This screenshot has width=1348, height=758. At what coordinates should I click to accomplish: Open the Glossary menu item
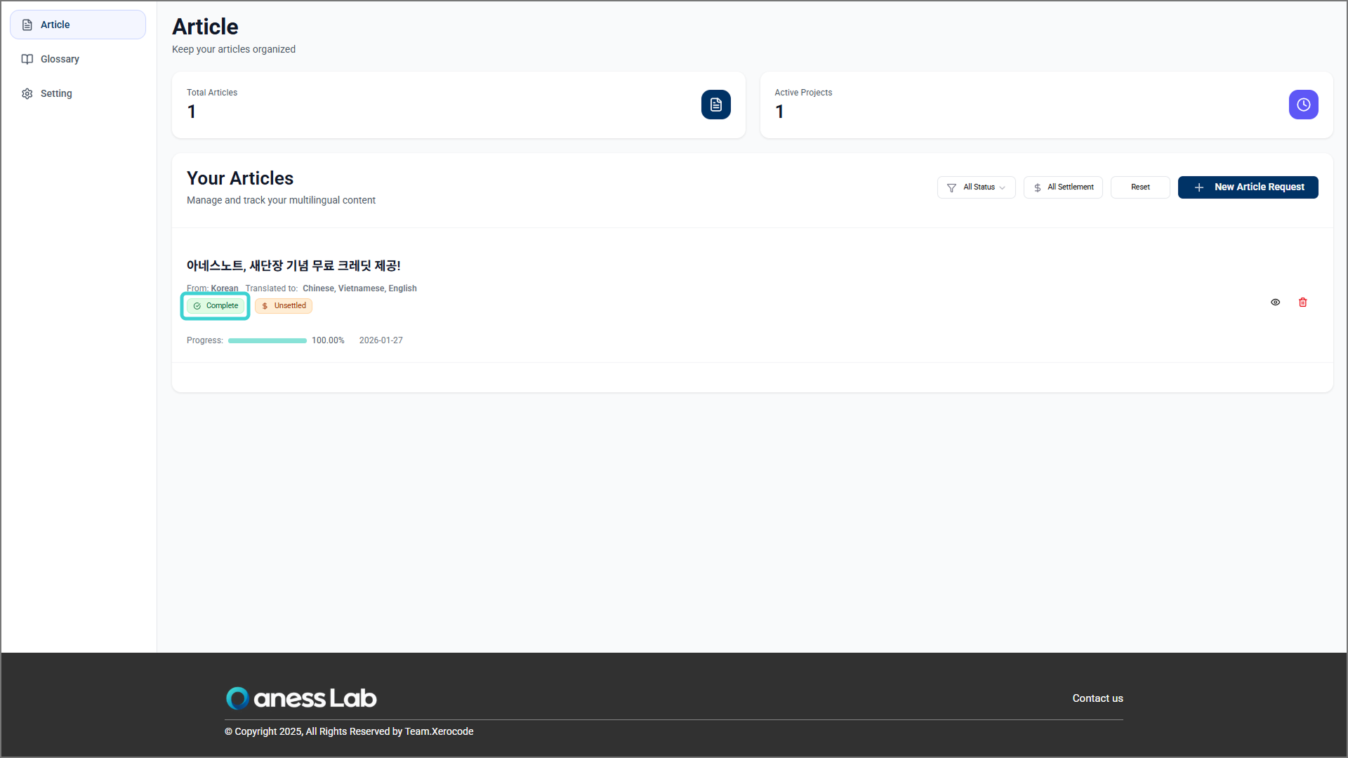pos(60,60)
